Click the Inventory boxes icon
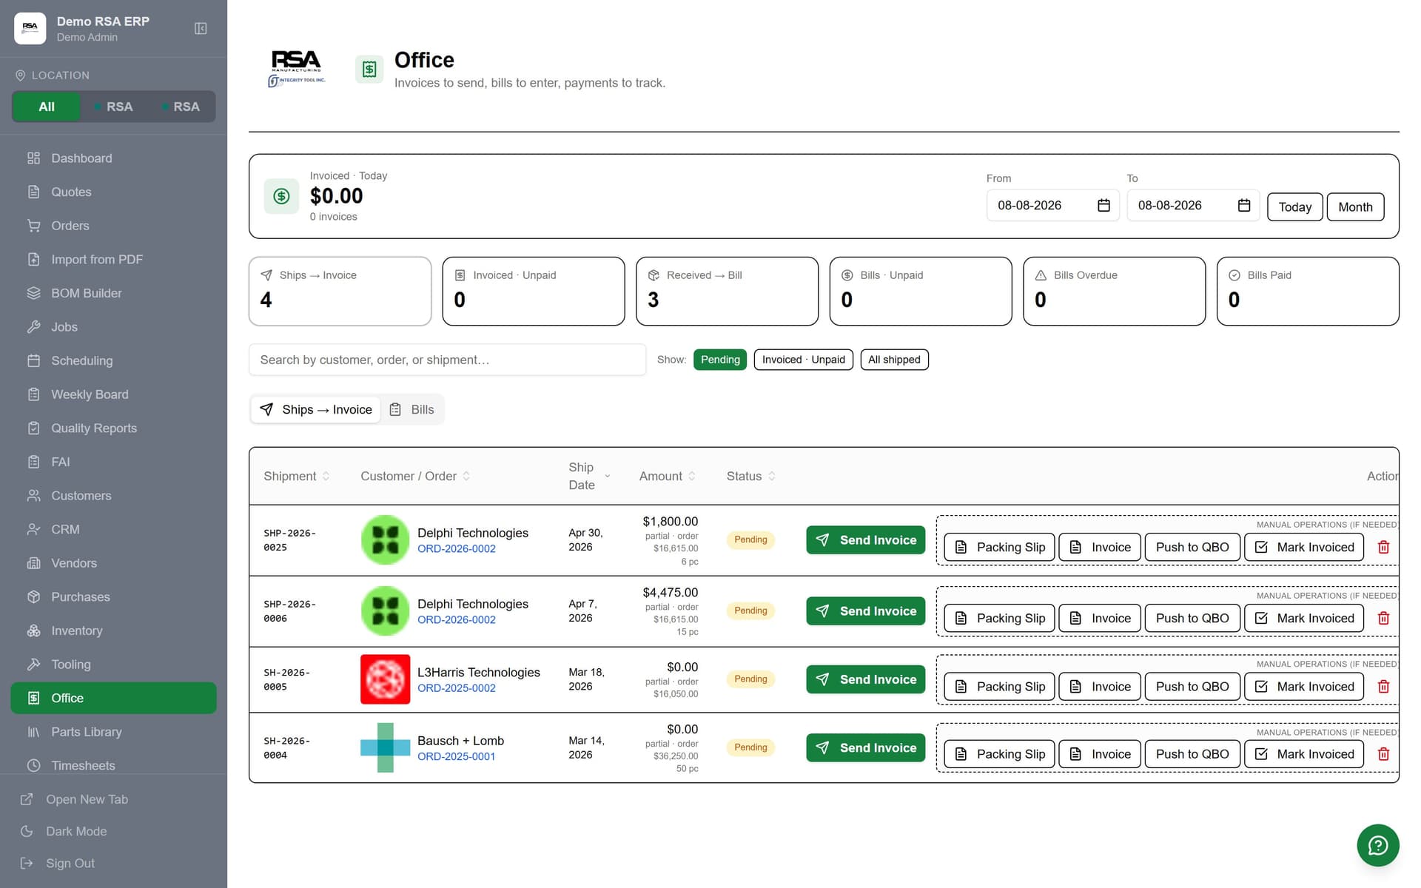Screen dimensions: 1421x888 pos(33,630)
